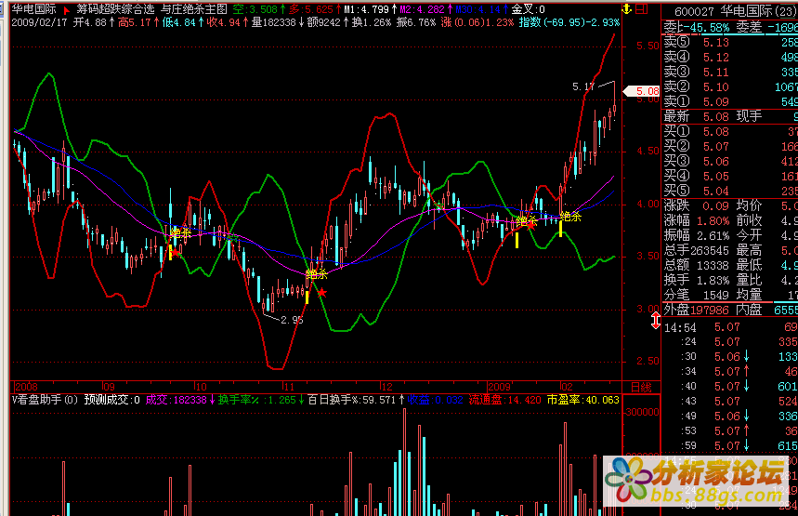Click the 分笔 1549 row
The width and height of the screenshot is (798, 516).
pyautogui.click(x=697, y=295)
